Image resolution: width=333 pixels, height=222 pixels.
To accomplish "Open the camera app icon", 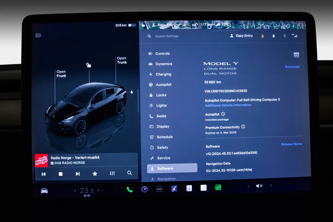I will 144,189.
